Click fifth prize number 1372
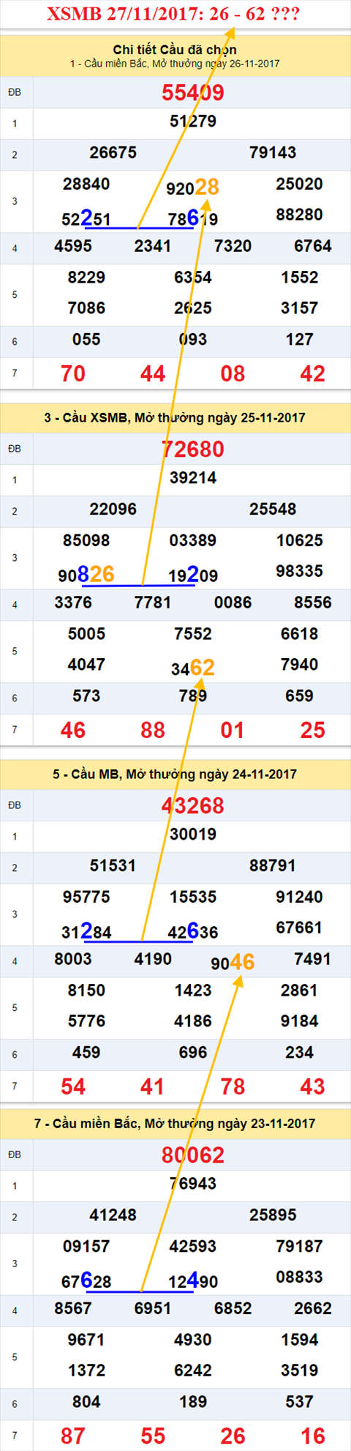351x1451 pixels. coord(86,1370)
